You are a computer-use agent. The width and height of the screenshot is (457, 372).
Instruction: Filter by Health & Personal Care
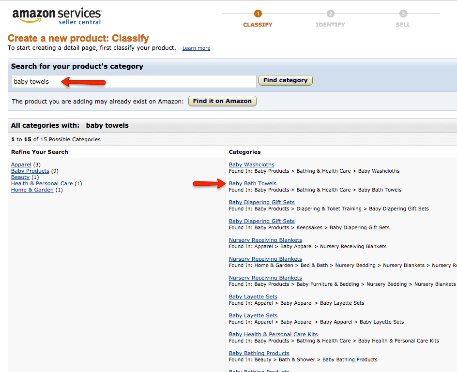pos(42,183)
